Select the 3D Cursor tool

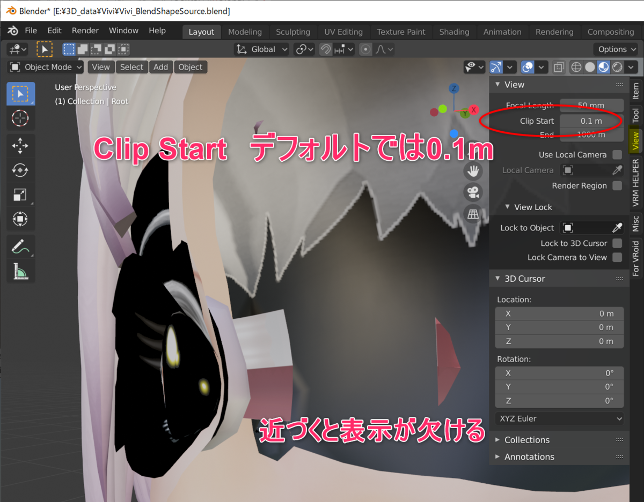coord(20,118)
